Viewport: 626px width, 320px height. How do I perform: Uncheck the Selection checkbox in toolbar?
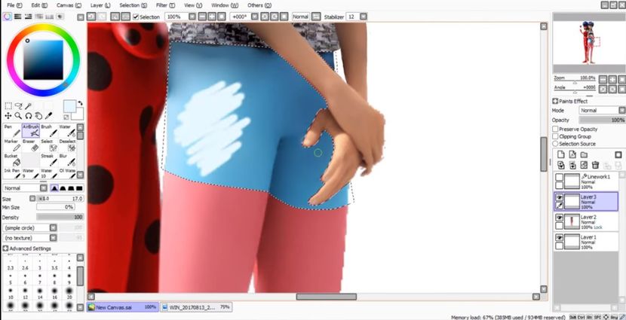(136, 17)
